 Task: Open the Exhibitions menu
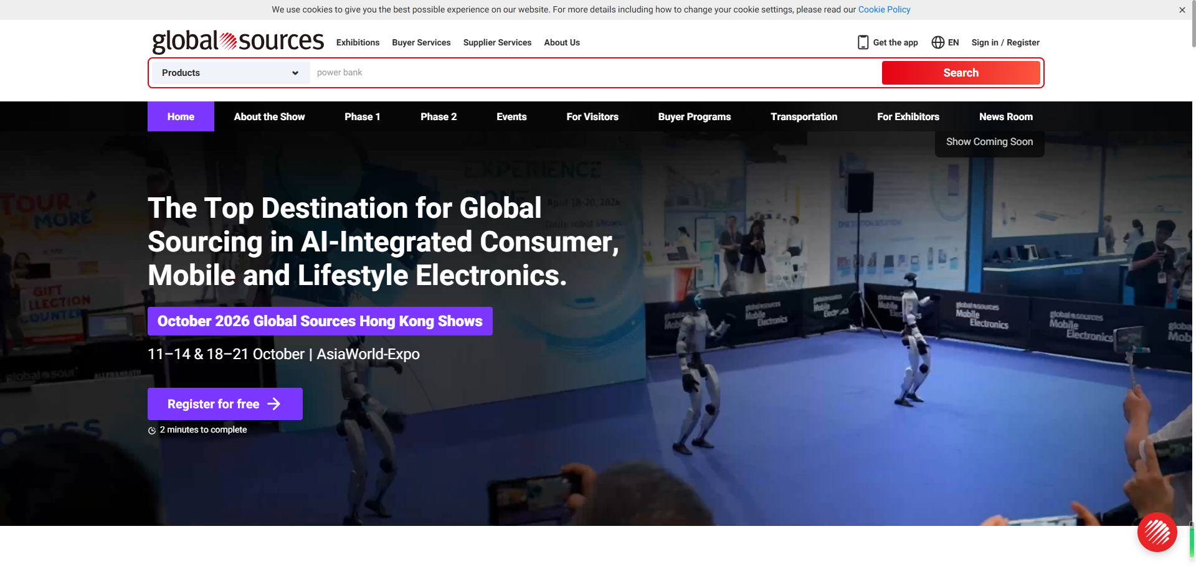(358, 42)
